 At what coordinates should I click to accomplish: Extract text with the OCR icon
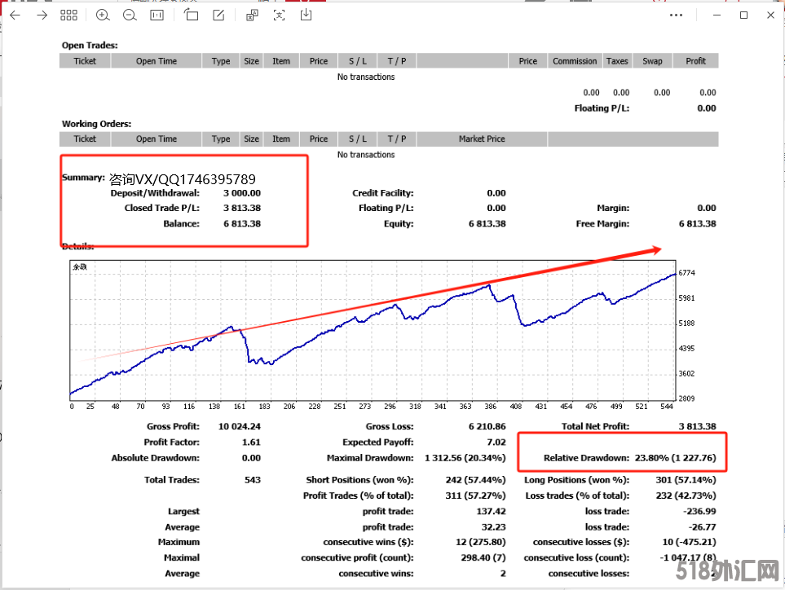pyautogui.click(x=280, y=15)
